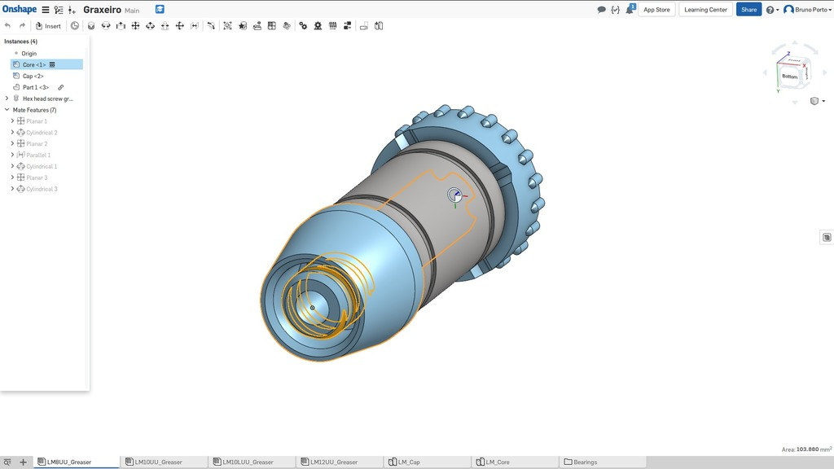Add a new tab with plus button
The width and height of the screenshot is (834, 469).
click(x=23, y=462)
